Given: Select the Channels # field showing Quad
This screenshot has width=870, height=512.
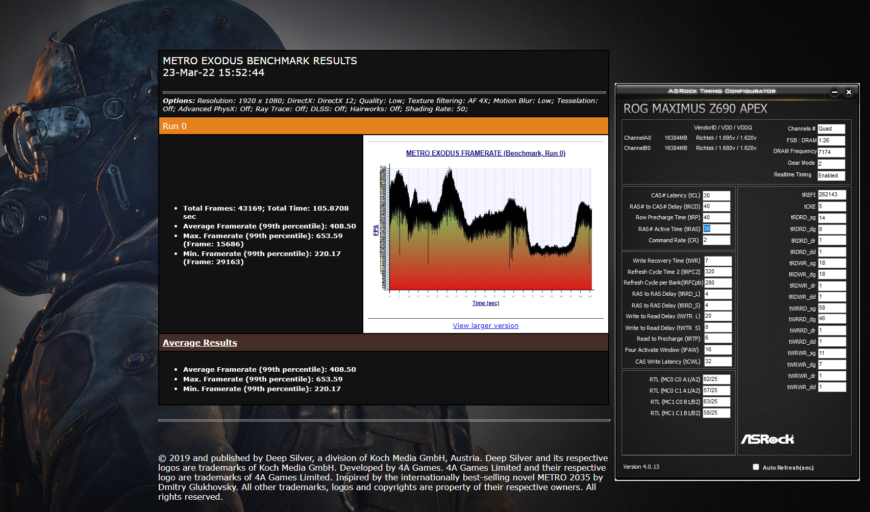Looking at the screenshot, I should tap(831, 129).
